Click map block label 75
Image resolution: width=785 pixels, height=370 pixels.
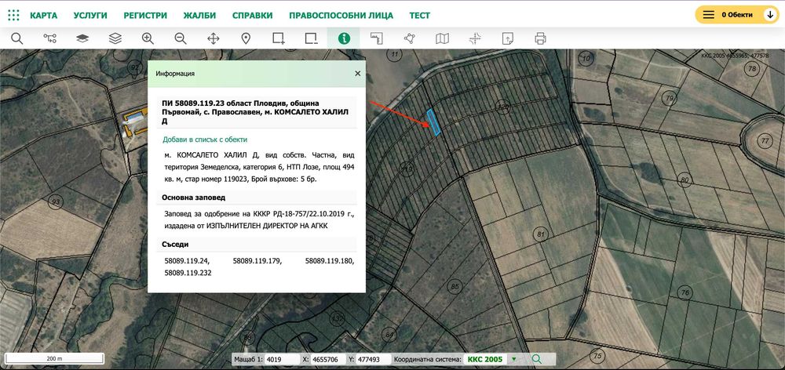[x=597, y=357]
